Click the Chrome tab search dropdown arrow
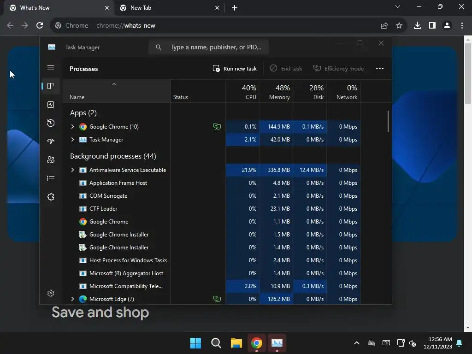 [398, 6]
